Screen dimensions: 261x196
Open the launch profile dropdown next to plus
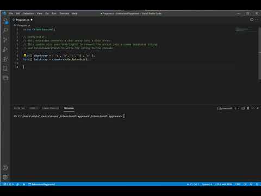[238, 108]
